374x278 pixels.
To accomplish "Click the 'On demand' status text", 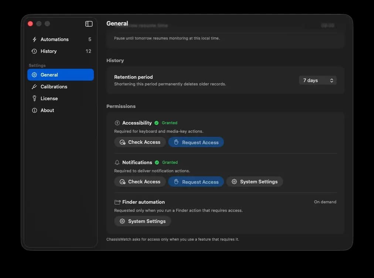I will [325, 202].
